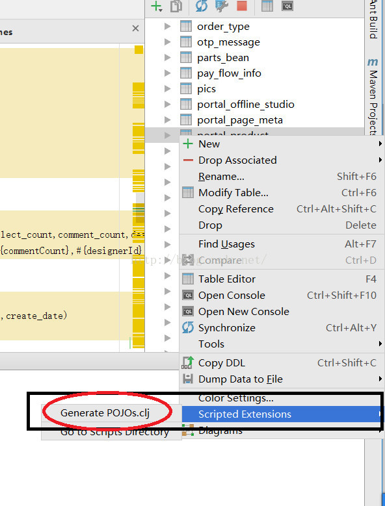
Task: Click the red stop square icon
Action: coord(242,6)
